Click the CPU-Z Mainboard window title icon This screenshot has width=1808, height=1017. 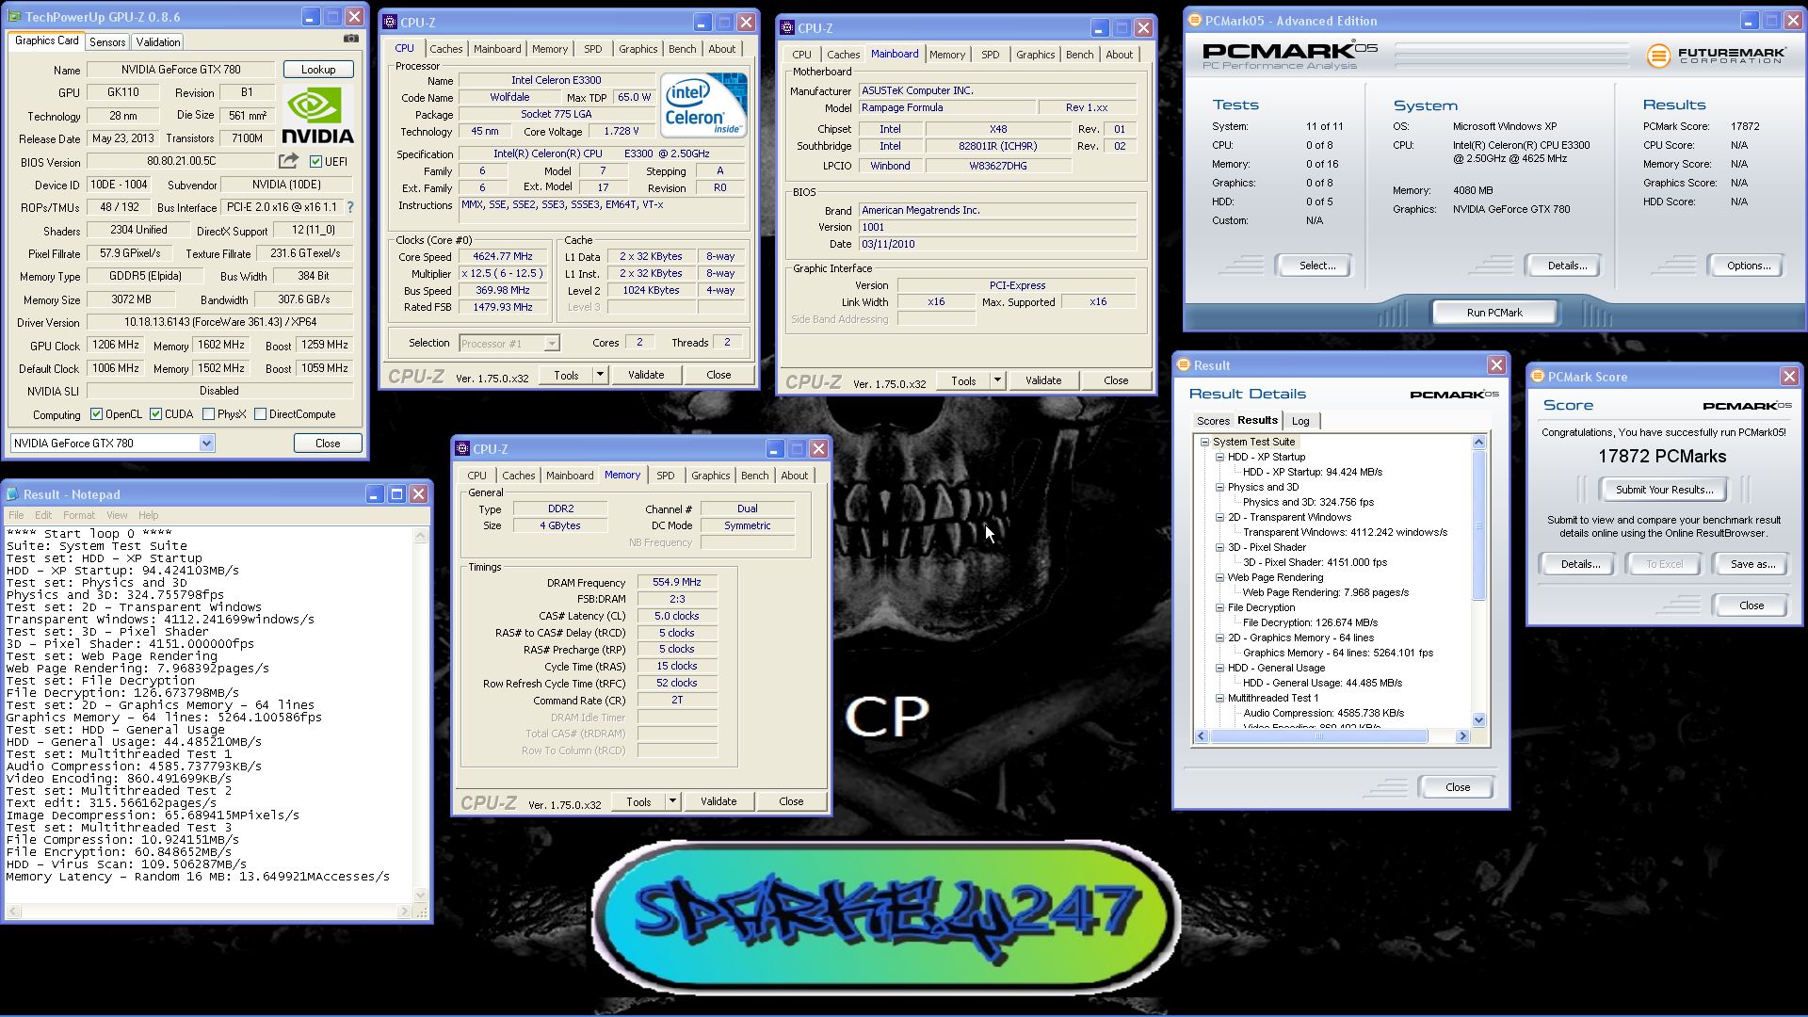coord(787,28)
